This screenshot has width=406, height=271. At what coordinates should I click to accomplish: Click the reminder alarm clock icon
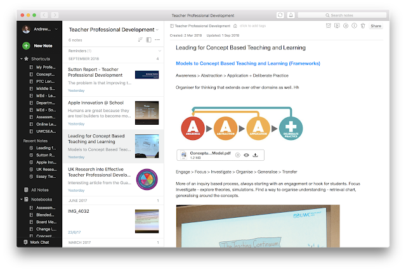[329, 25]
